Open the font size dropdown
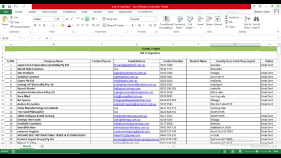The width and height of the screenshot is (281, 158). (63, 19)
